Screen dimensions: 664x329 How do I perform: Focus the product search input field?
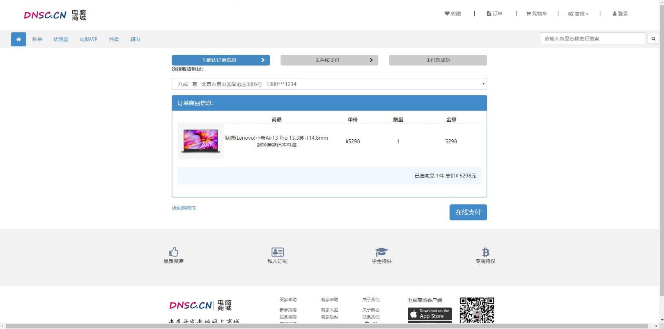593,39
